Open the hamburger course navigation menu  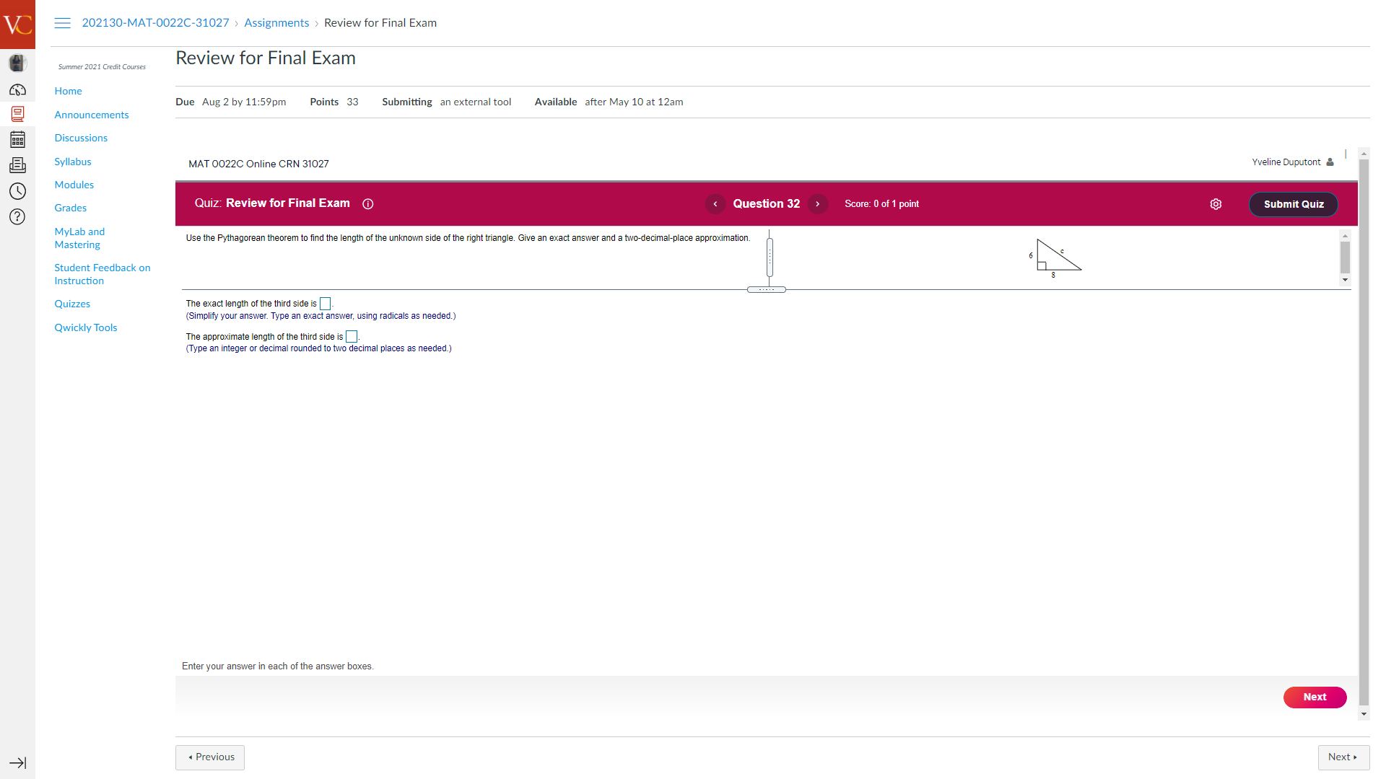(63, 23)
